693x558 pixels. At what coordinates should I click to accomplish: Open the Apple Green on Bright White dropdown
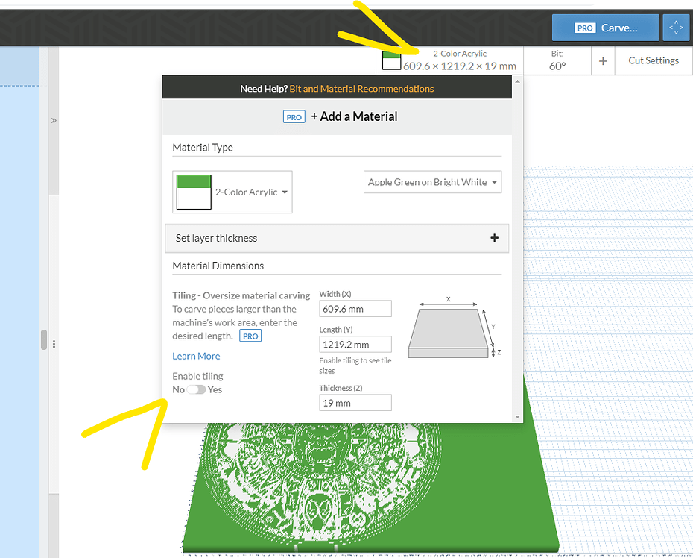click(x=432, y=182)
